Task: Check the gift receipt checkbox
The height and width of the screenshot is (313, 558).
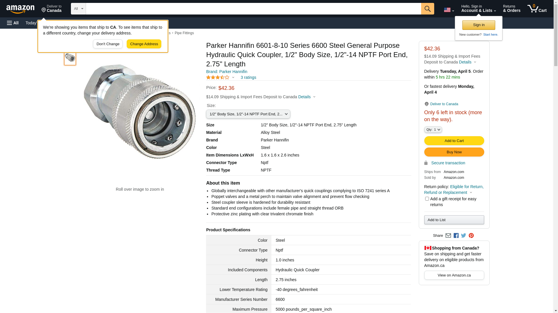Action: (427, 199)
